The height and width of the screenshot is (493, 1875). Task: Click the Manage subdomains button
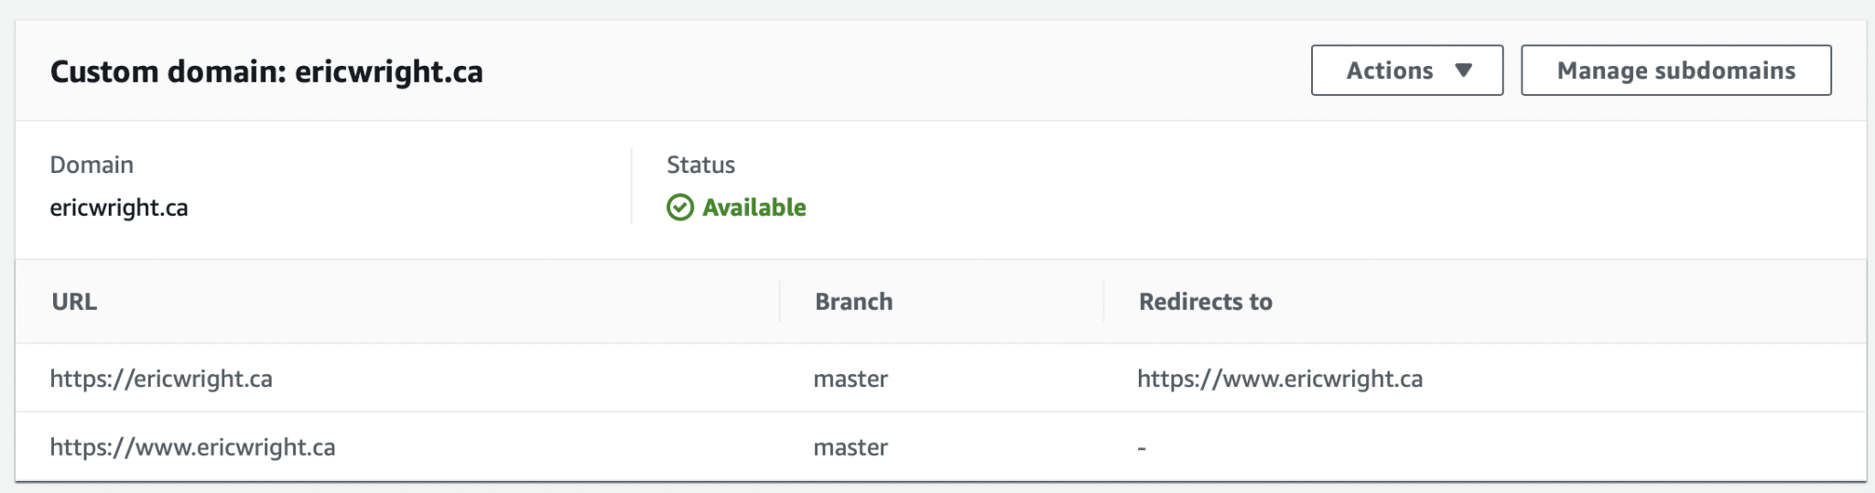pyautogui.click(x=1675, y=70)
